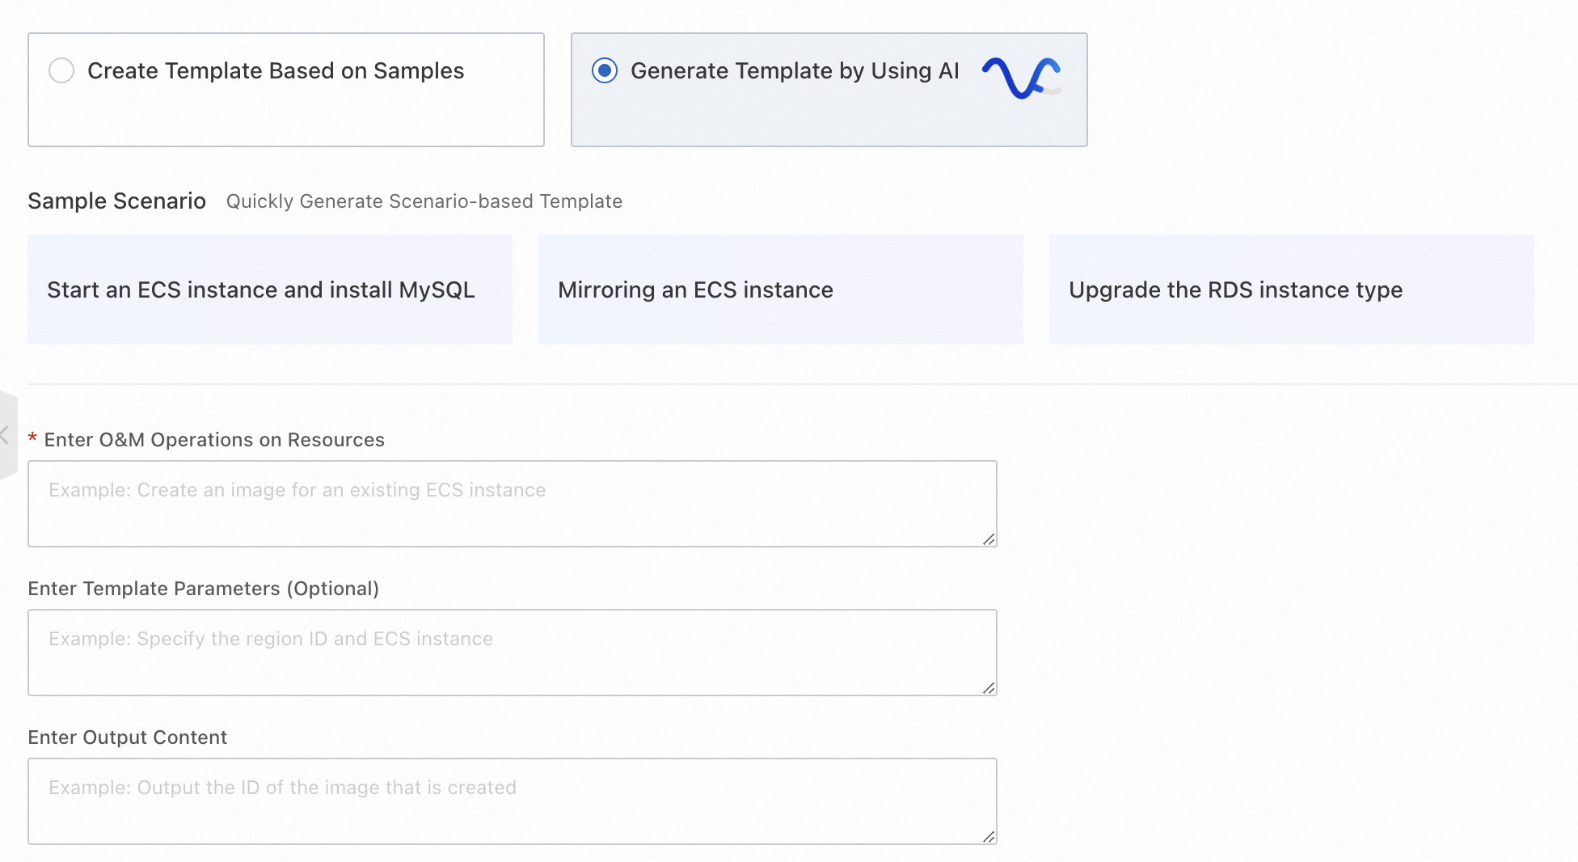Grab resize handle of O&M Operations textarea
The width and height of the screenshot is (1578, 862).
[989, 539]
